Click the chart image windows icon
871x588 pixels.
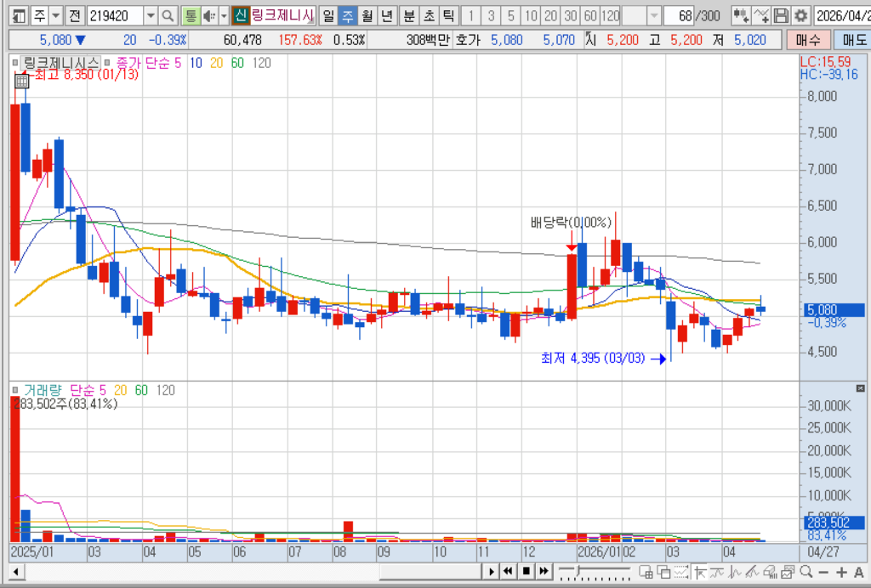[788, 571]
